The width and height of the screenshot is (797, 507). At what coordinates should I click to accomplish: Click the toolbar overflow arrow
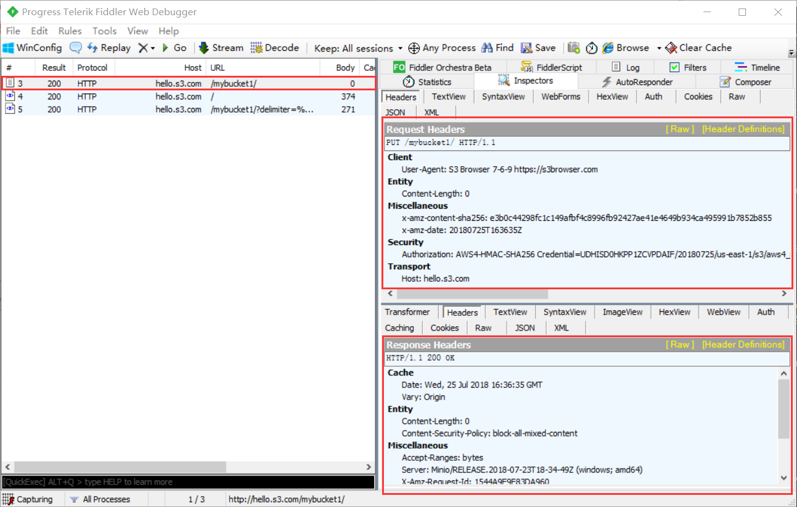pyautogui.click(x=792, y=53)
